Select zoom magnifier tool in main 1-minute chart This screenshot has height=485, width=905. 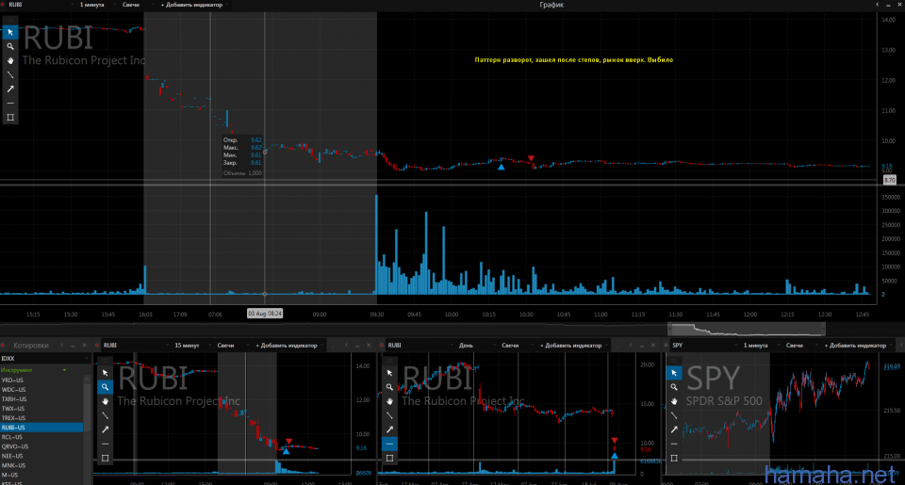point(9,46)
